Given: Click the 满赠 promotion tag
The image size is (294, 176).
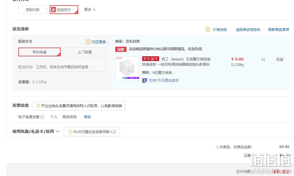Looking at the screenshot, I should [121, 49].
